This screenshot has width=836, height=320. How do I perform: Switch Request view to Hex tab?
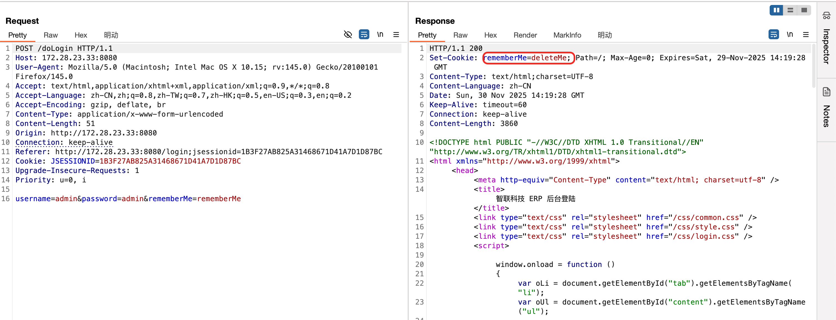click(x=81, y=35)
